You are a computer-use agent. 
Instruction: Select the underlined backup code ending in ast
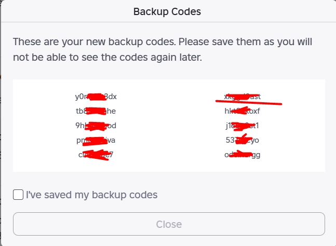pyautogui.click(x=242, y=97)
